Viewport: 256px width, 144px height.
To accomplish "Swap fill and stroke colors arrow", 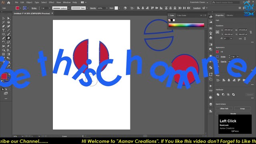I will pos(9,74).
